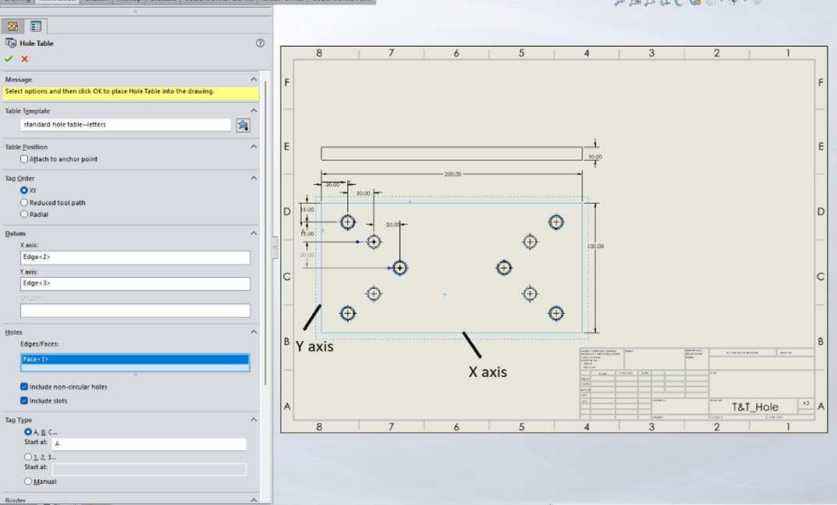Switch to FeatureManager design tree tab
Screen dimensions: 837x505
coord(13,27)
